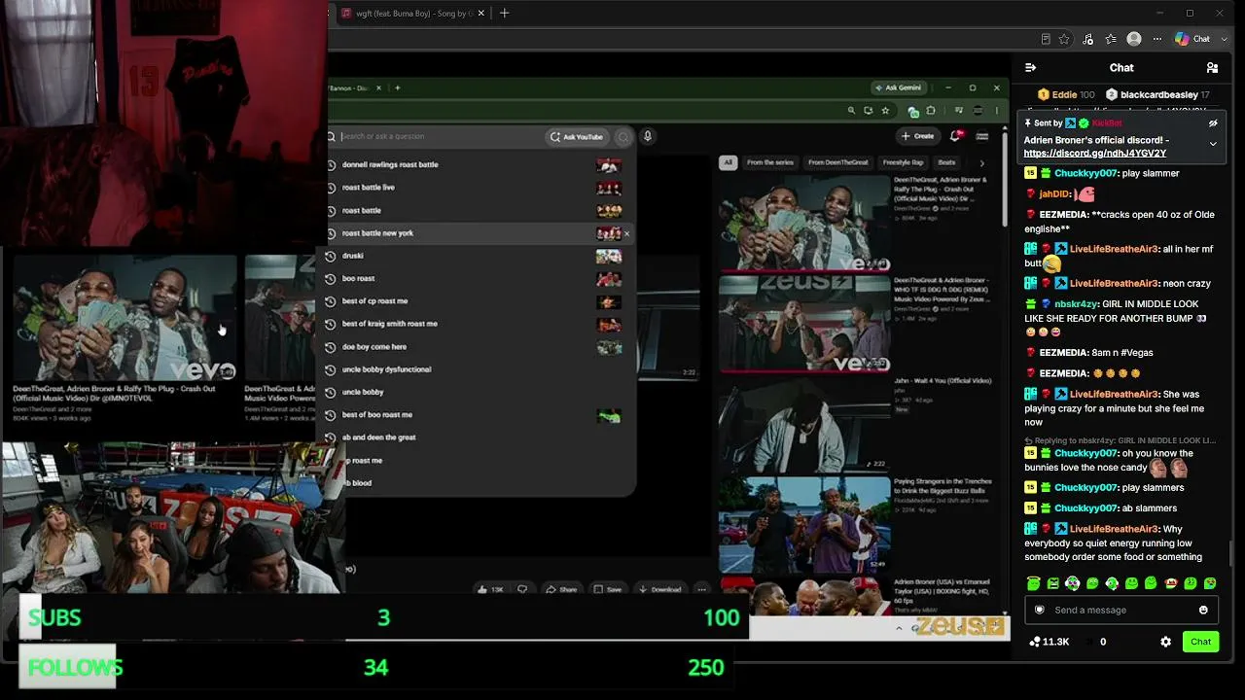Open the emoji picker in chat

[1203, 610]
